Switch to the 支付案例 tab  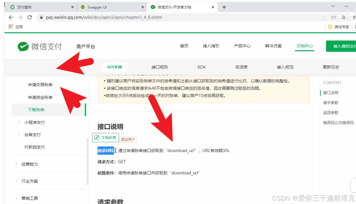[x=42, y=7]
